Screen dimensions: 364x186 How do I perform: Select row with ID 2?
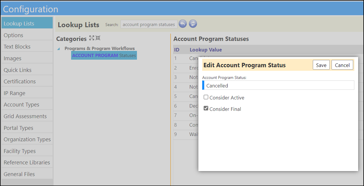186,68
